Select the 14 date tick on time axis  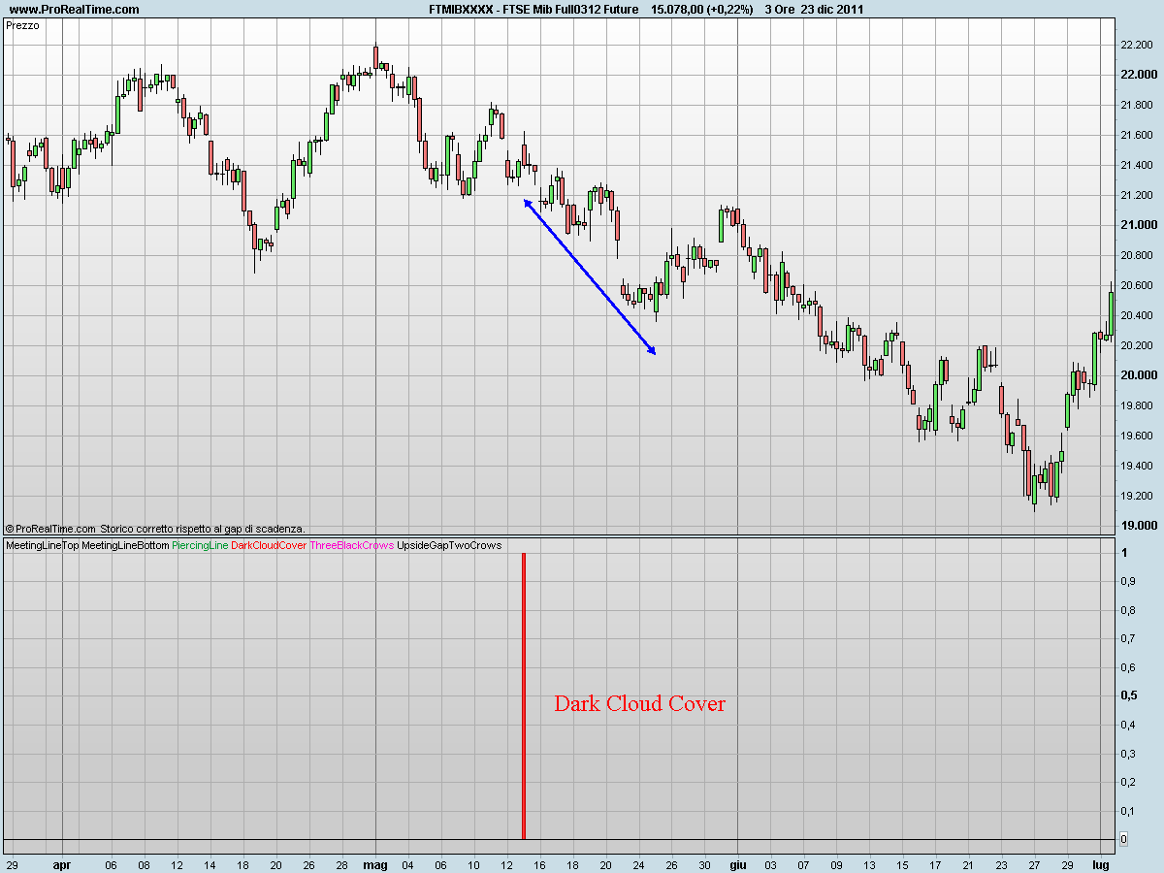210,863
